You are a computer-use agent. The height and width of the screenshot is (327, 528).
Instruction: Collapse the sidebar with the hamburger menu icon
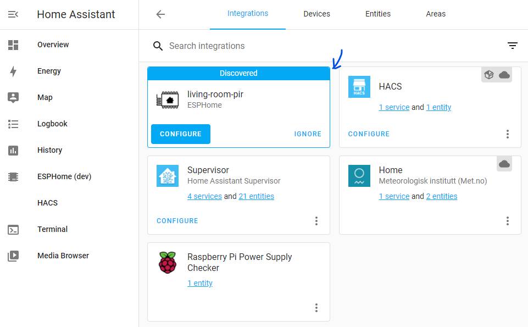coord(13,14)
